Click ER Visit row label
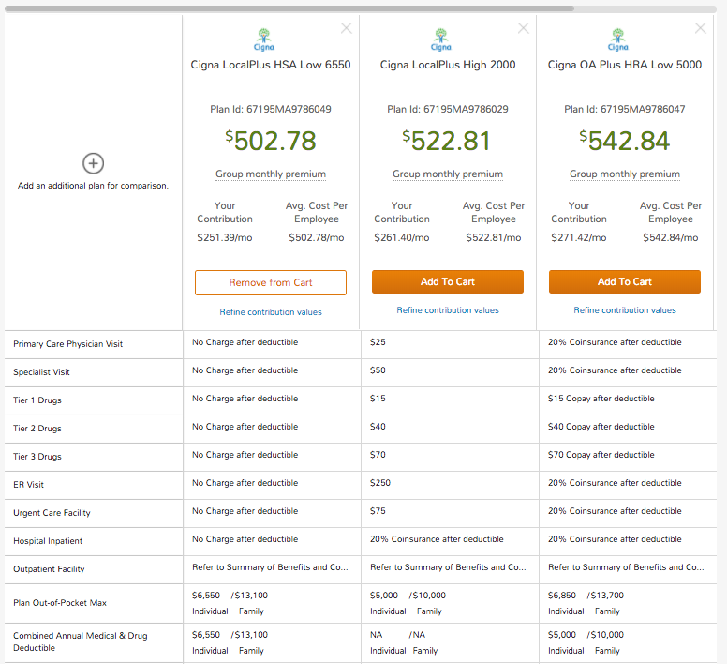The width and height of the screenshot is (727, 664). point(29,485)
